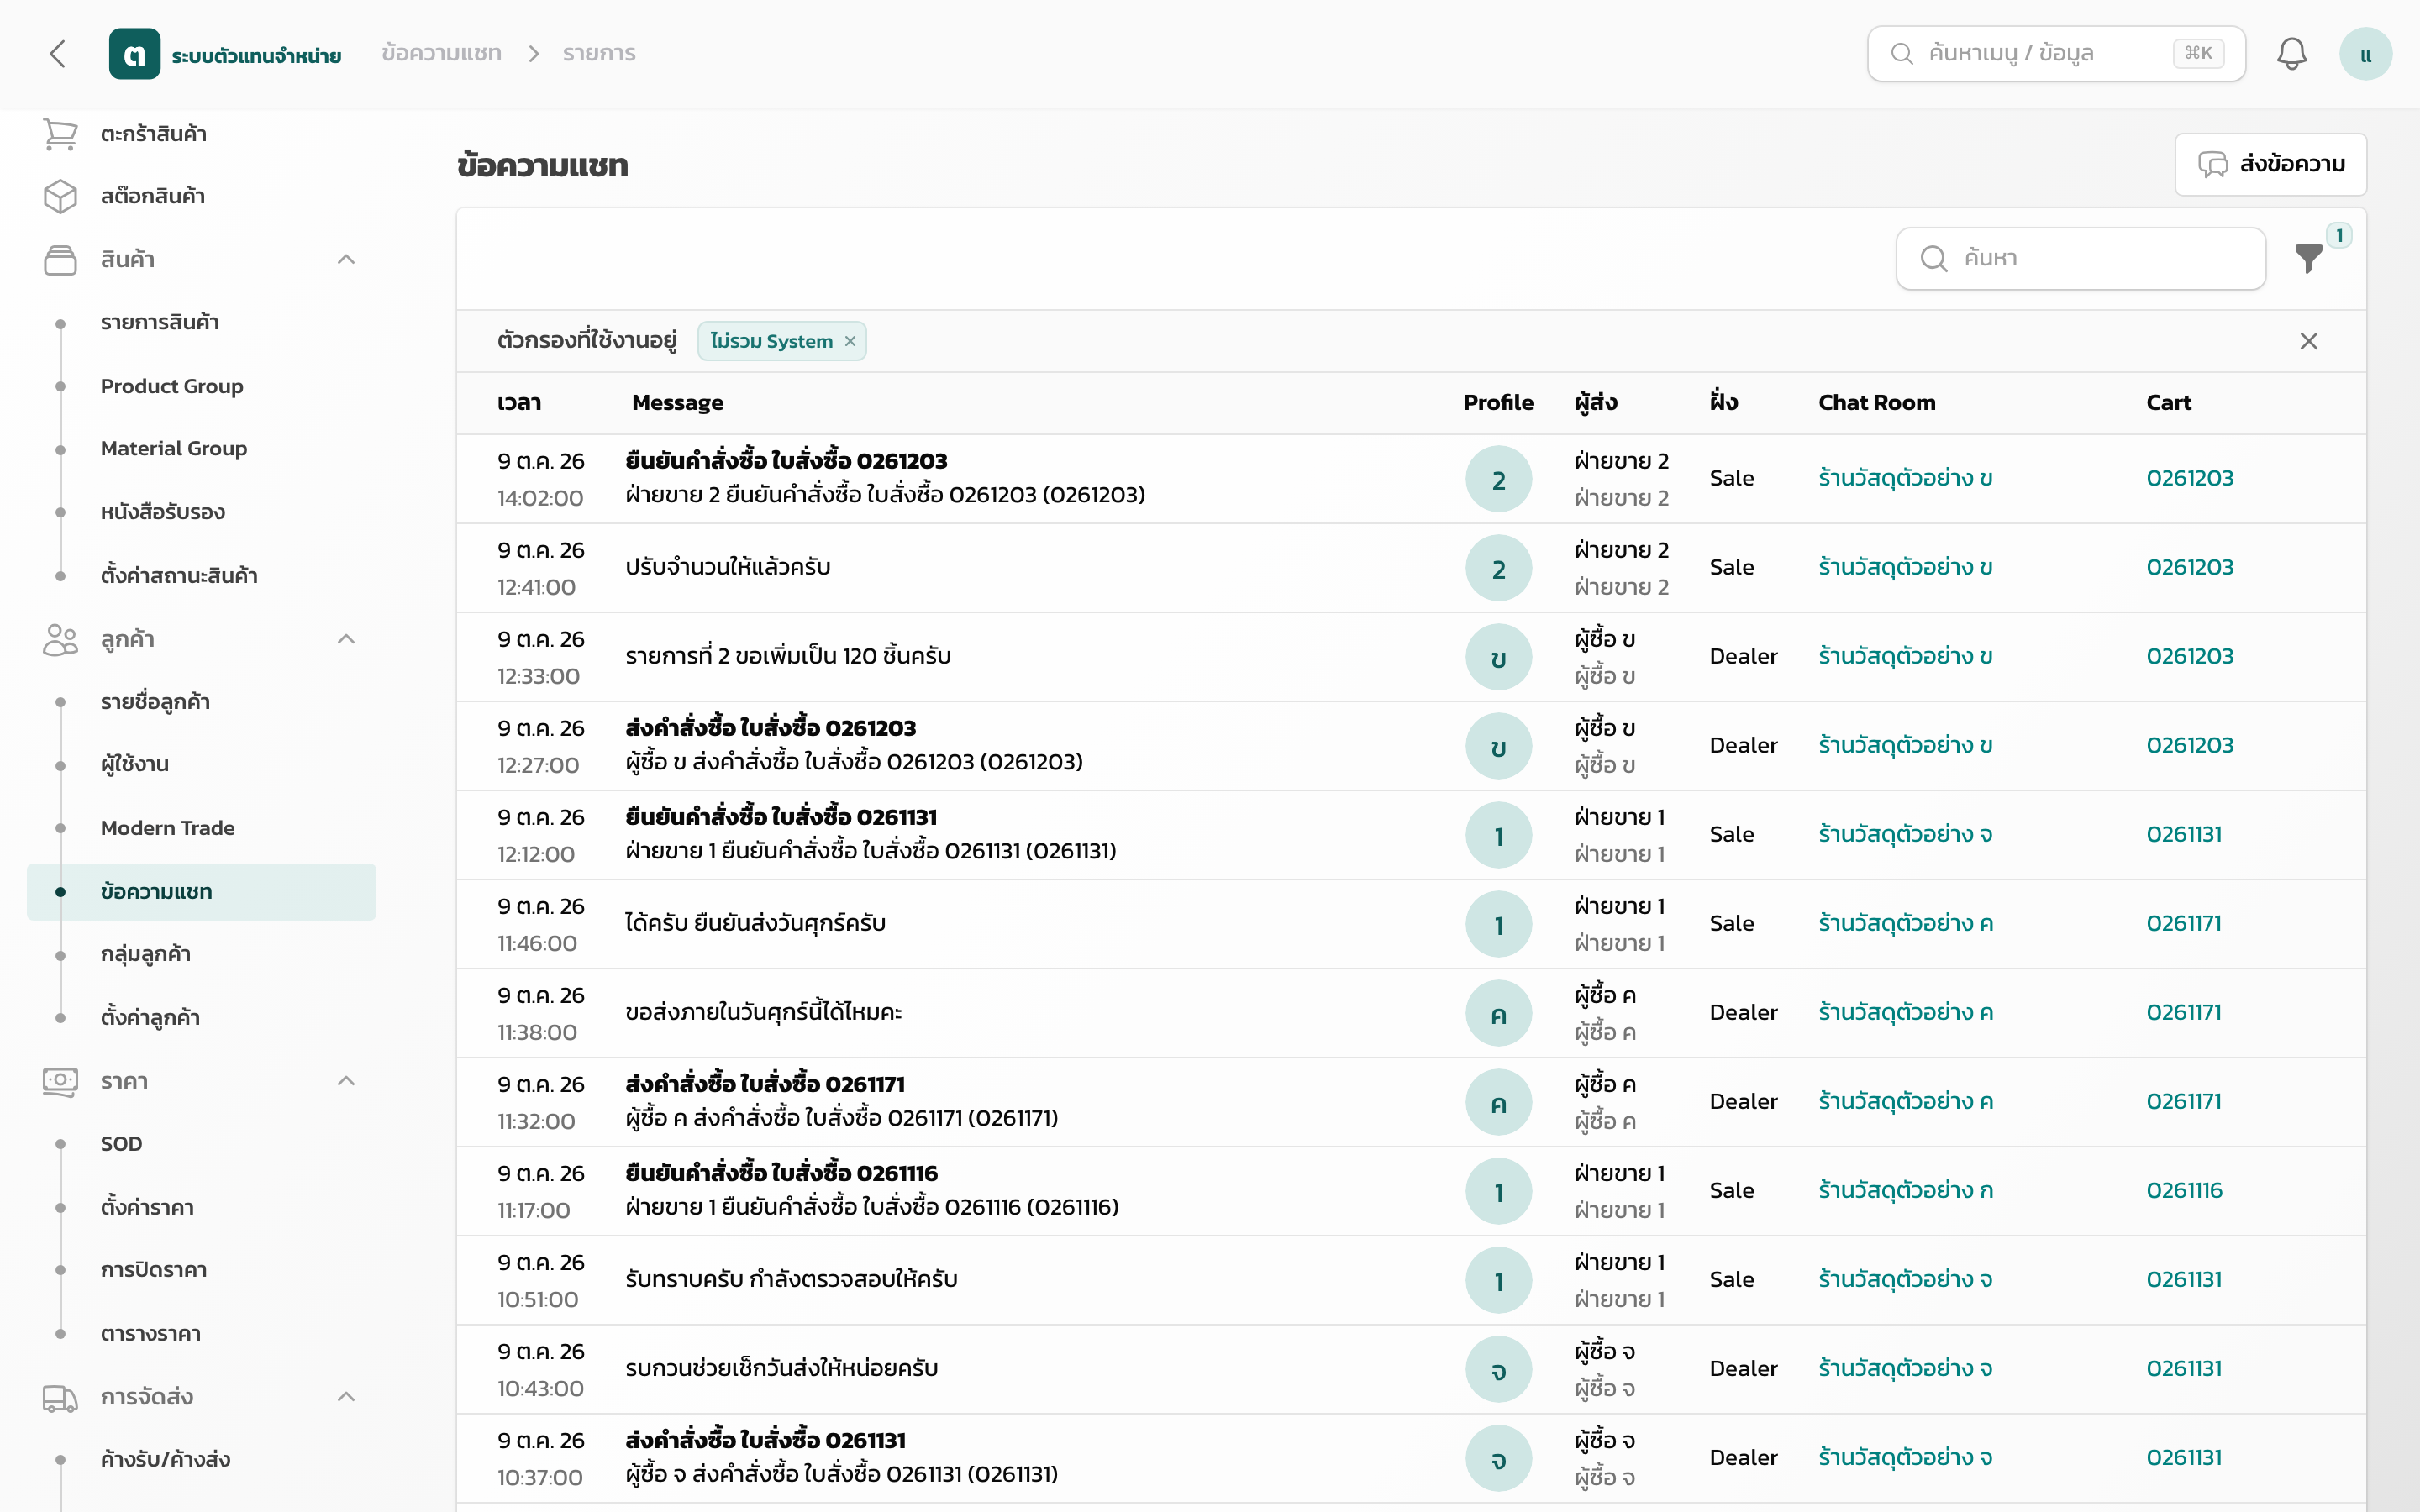The image size is (2420, 1512).
Task: Open the user avatar menu
Action: tap(2365, 54)
